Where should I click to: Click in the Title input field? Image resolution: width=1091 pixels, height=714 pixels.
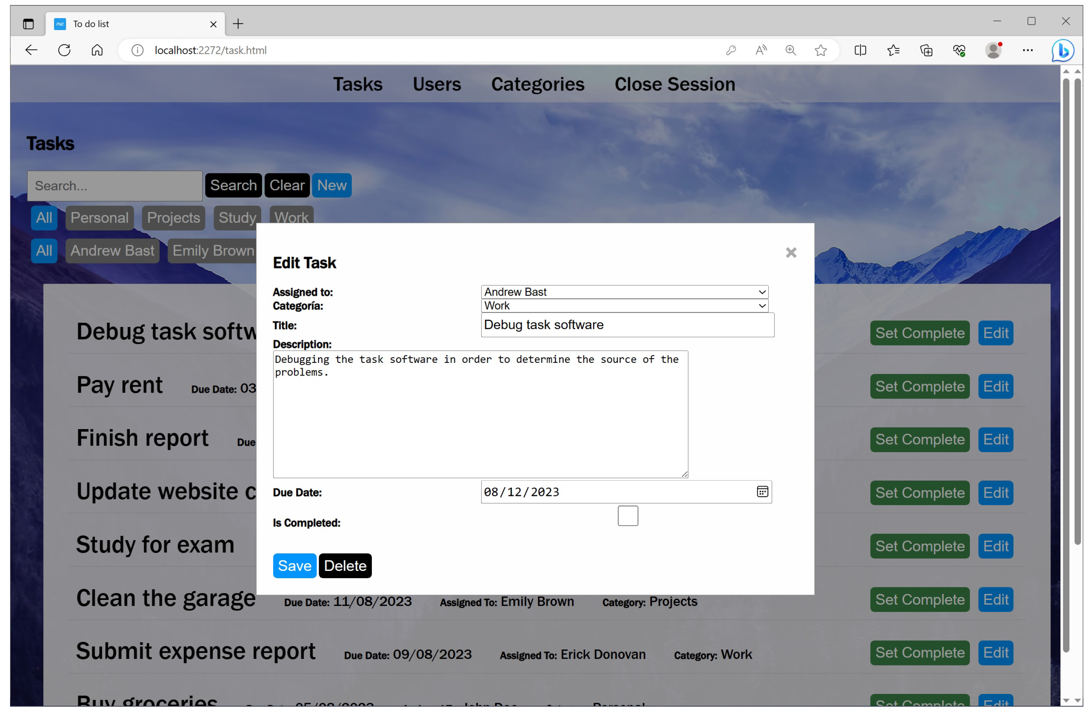[627, 325]
